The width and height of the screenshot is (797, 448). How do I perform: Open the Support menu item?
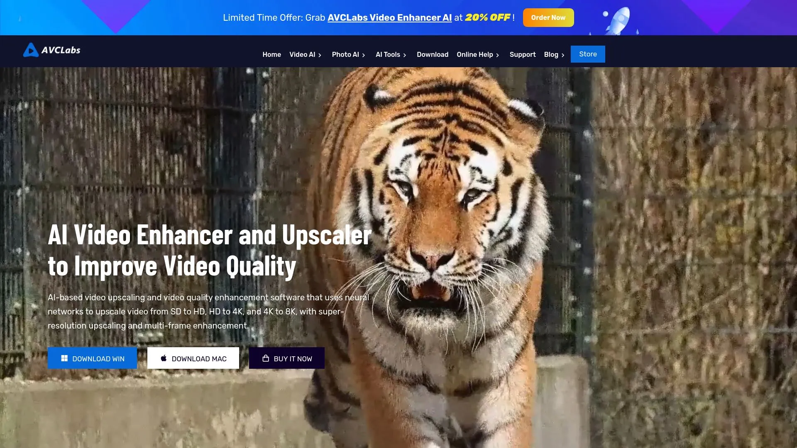click(x=522, y=55)
